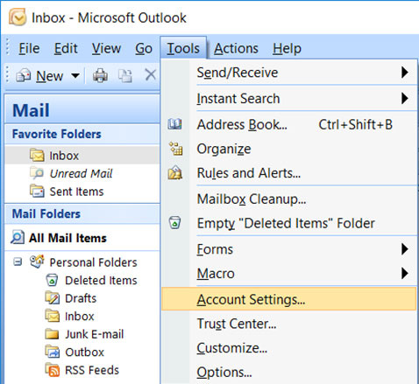This screenshot has width=419, height=384.
Task: Open the Go menu
Action: (x=144, y=48)
